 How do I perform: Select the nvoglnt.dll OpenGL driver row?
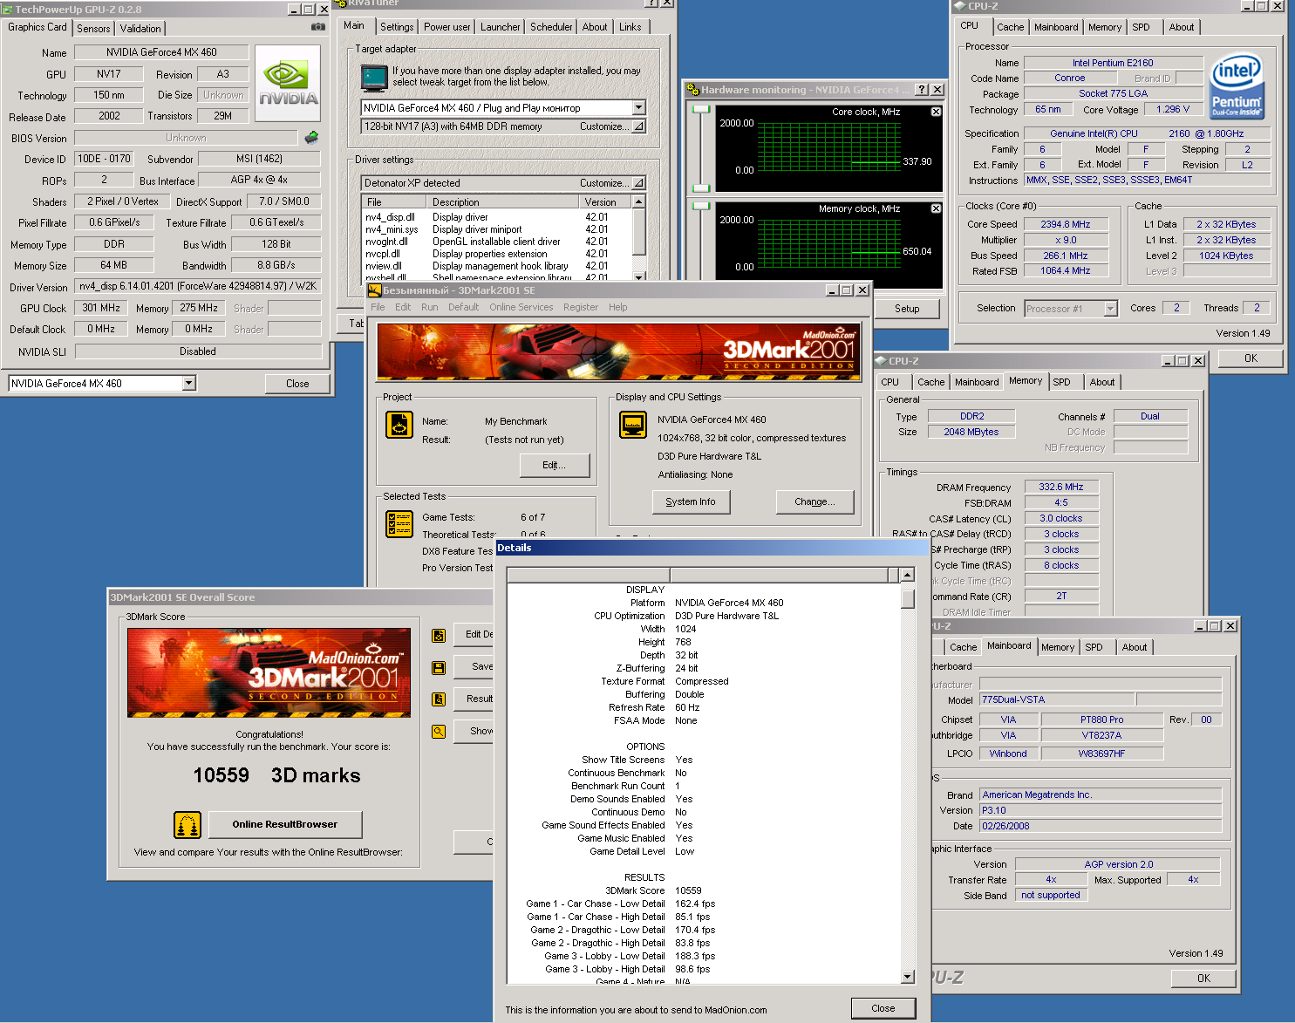[x=496, y=242]
